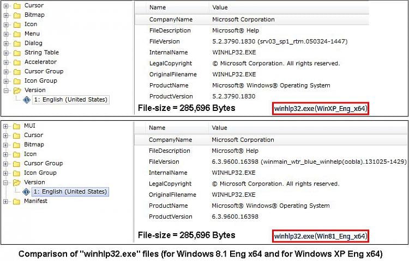Expand the MUI node
409x261 pixels.
(x=5, y=126)
